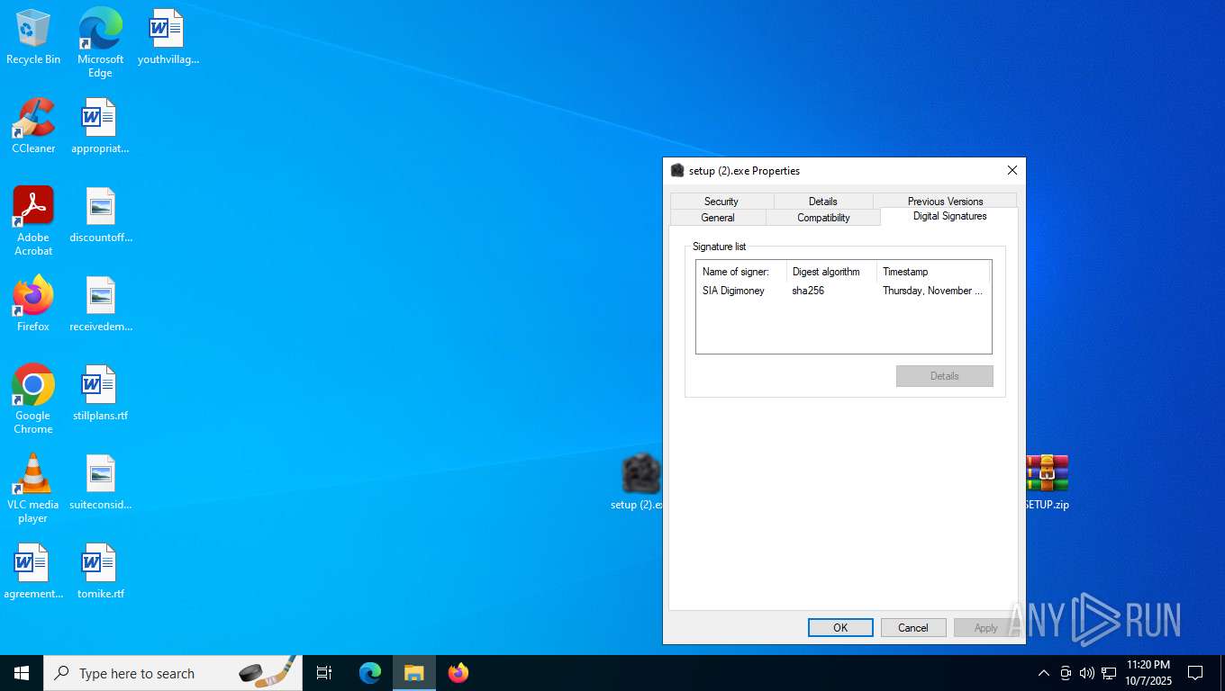Open volume control in system tray
Viewport: 1225px width, 691px height.
pos(1087,673)
